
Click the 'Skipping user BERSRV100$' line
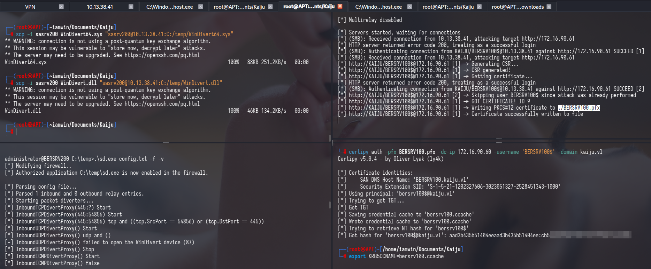click(487, 95)
